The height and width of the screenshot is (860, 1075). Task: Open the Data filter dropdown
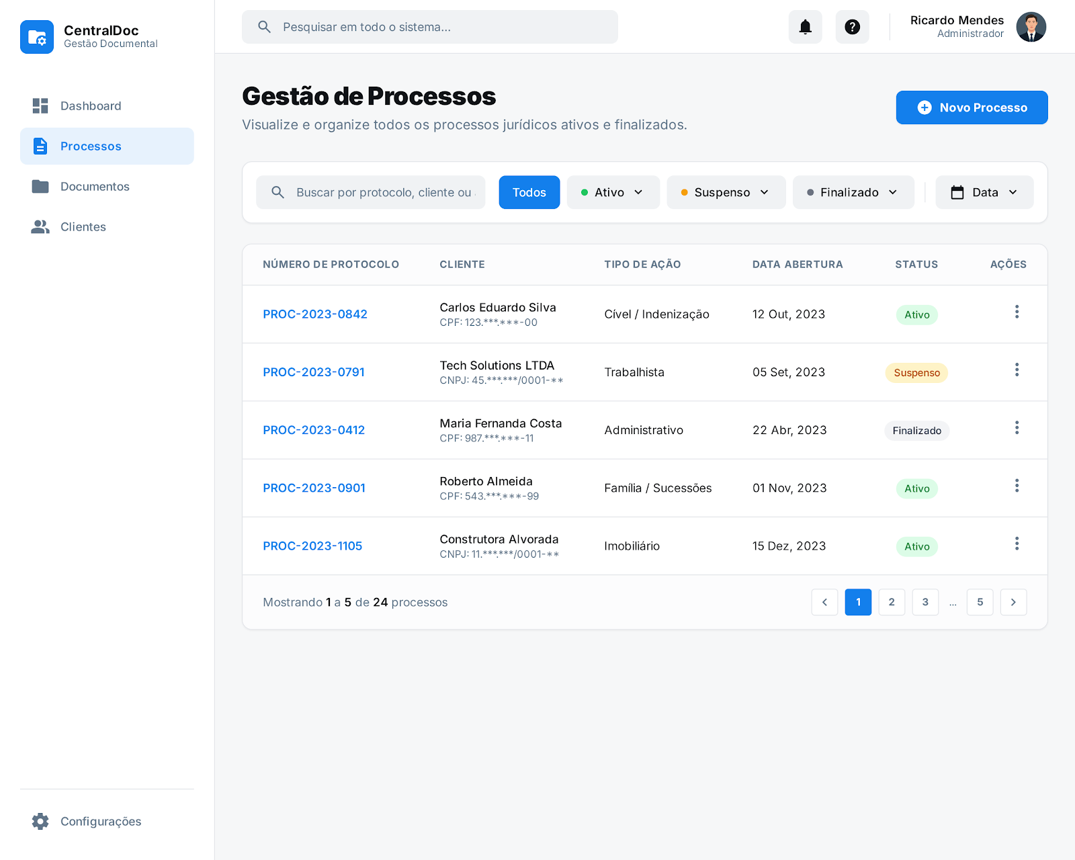coord(984,192)
